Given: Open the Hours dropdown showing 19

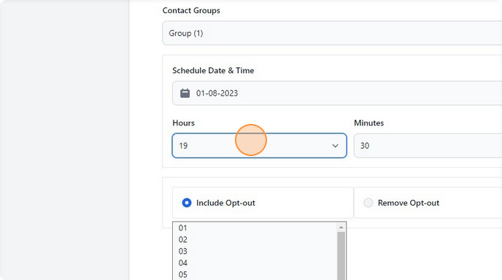Looking at the screenshot, I should click(259, 146).
